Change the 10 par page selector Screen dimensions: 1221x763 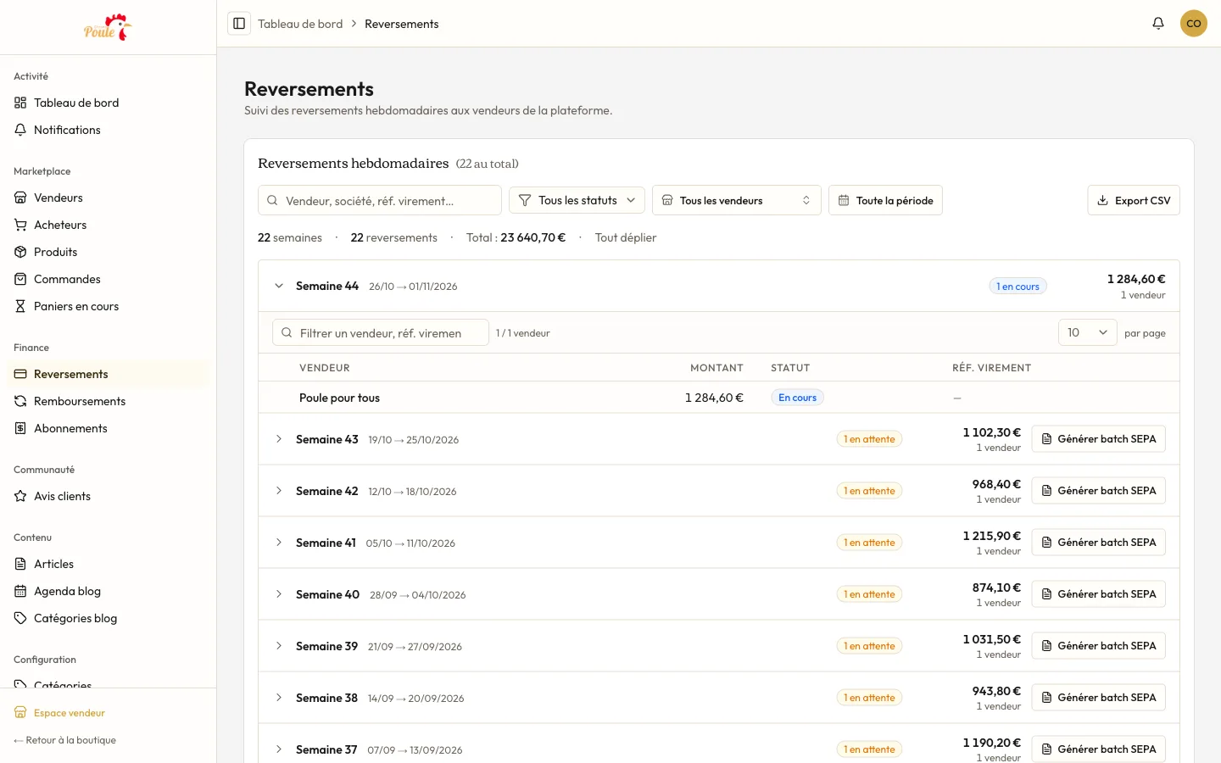coord(1087,332)
